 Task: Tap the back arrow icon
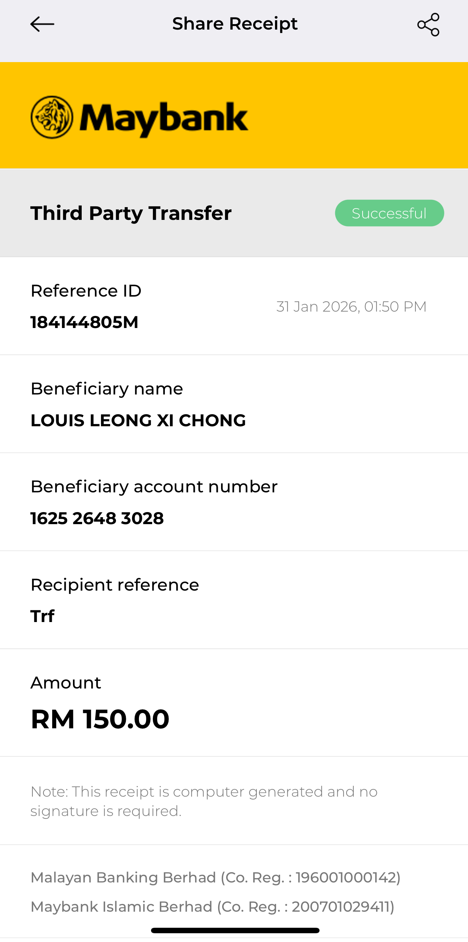point(42,24)
